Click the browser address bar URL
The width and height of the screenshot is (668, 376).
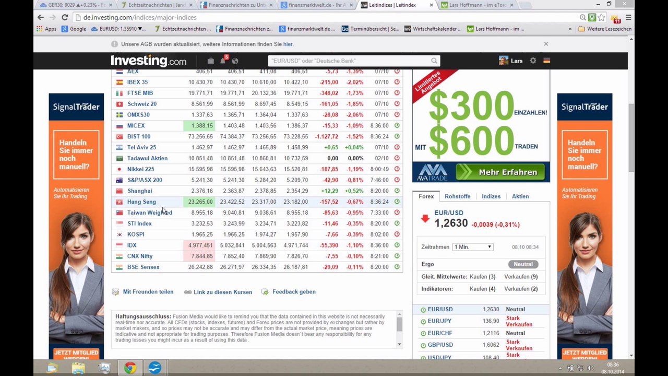point(140,17)
